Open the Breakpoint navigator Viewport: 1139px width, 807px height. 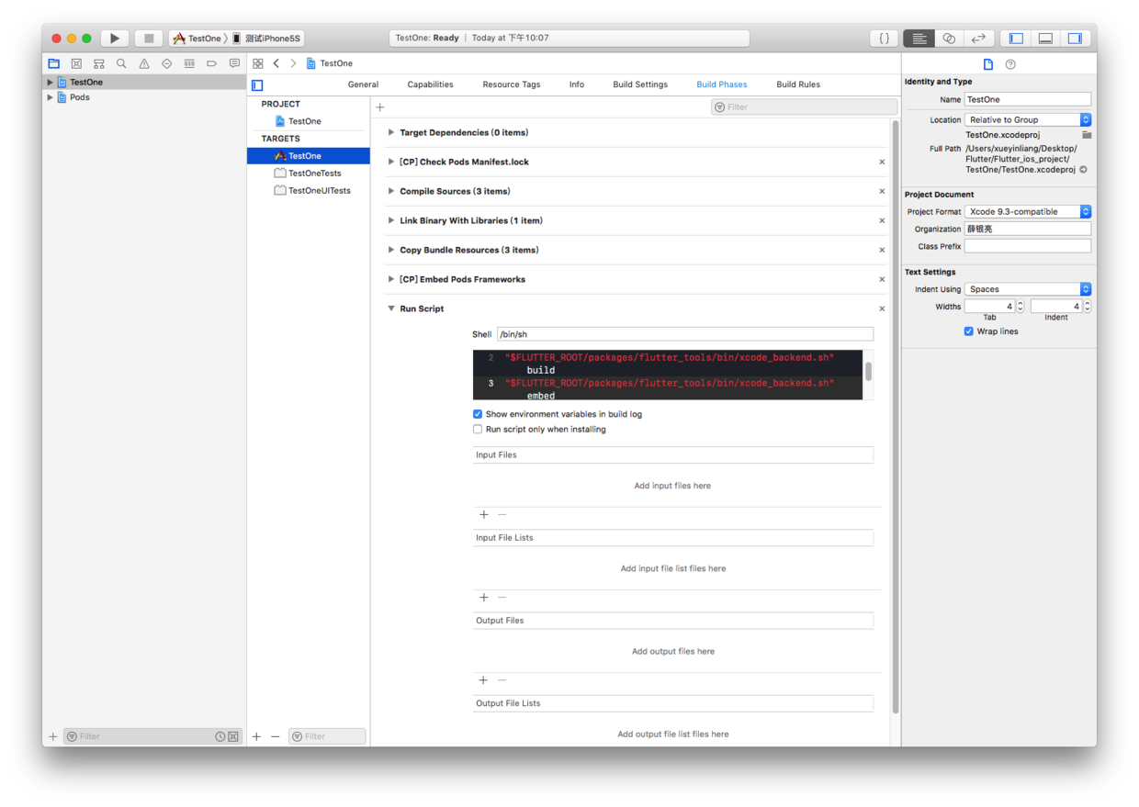tap(211, 63)
